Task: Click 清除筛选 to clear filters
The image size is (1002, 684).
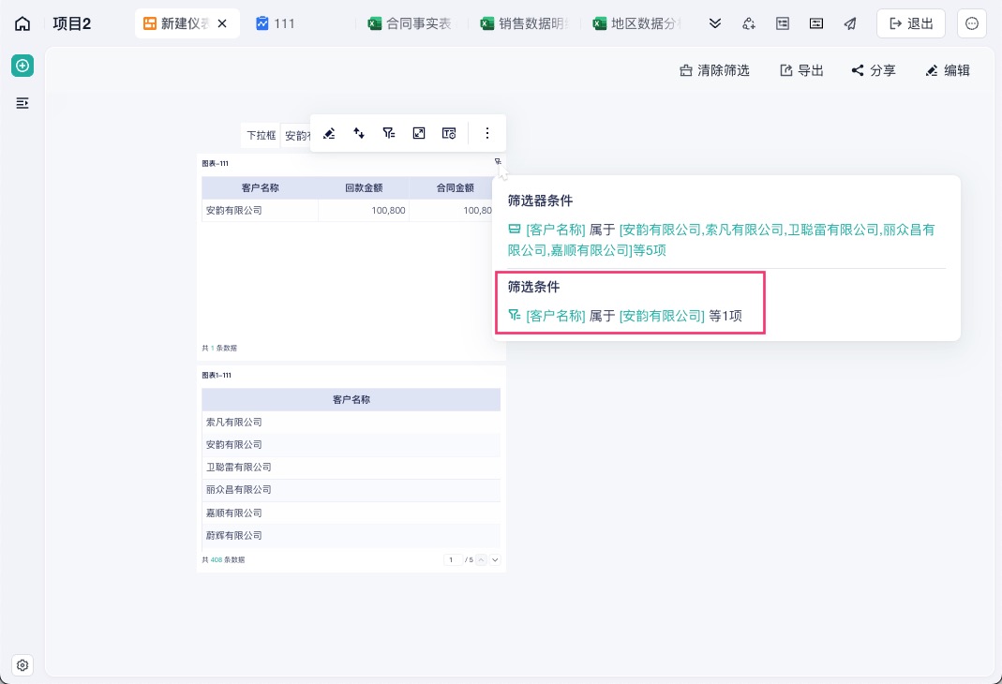Action: coord(714,70)
